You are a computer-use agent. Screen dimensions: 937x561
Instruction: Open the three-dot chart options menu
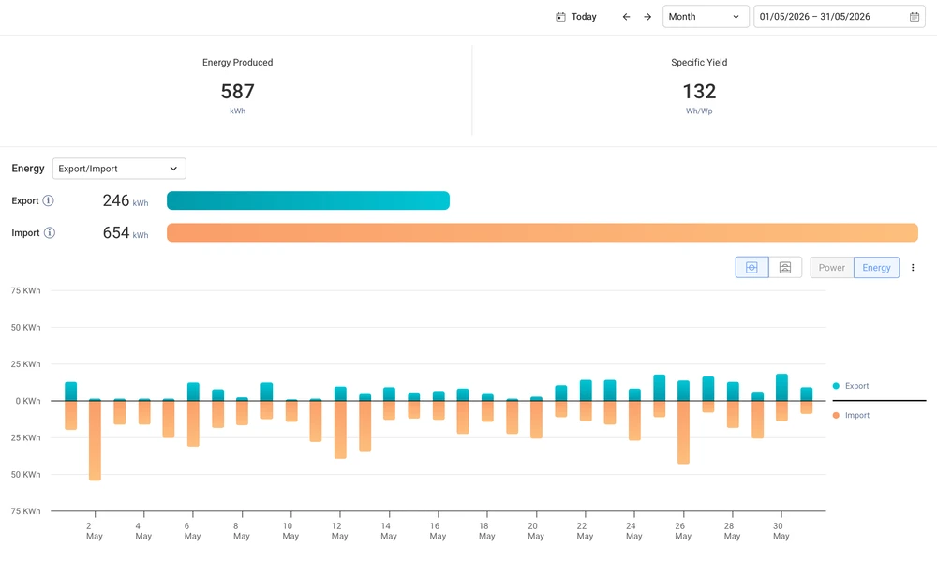pos(913,268)
